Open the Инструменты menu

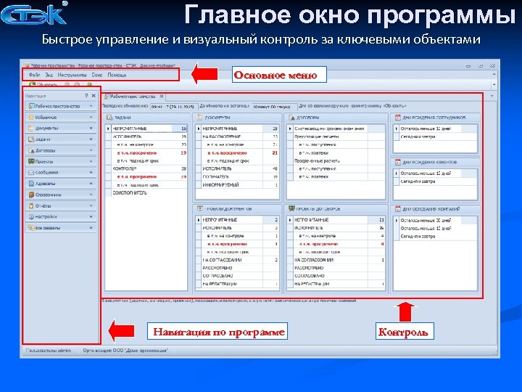tap(72, 75)
